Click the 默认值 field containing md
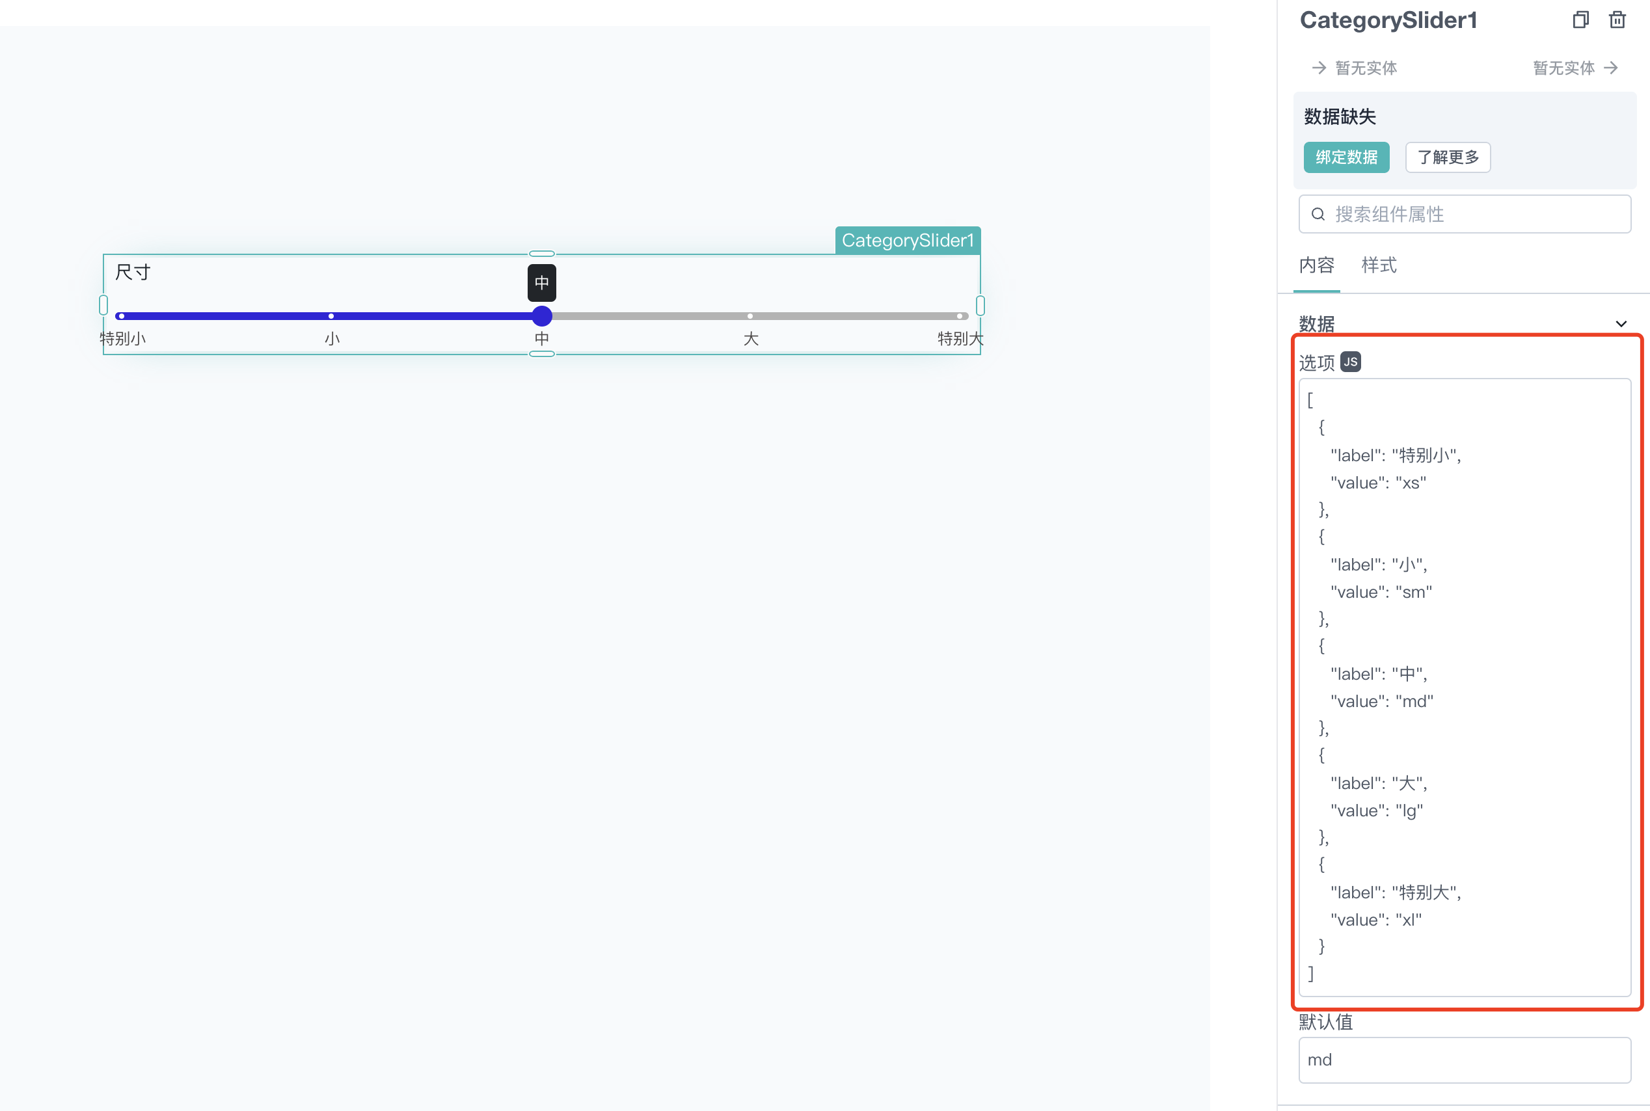 1465,1060
